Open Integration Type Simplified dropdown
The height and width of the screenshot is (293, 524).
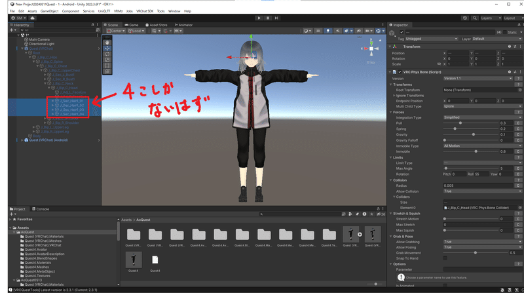coord(483,117)
